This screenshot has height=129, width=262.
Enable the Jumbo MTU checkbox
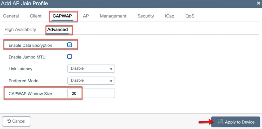tap(70, 57)
